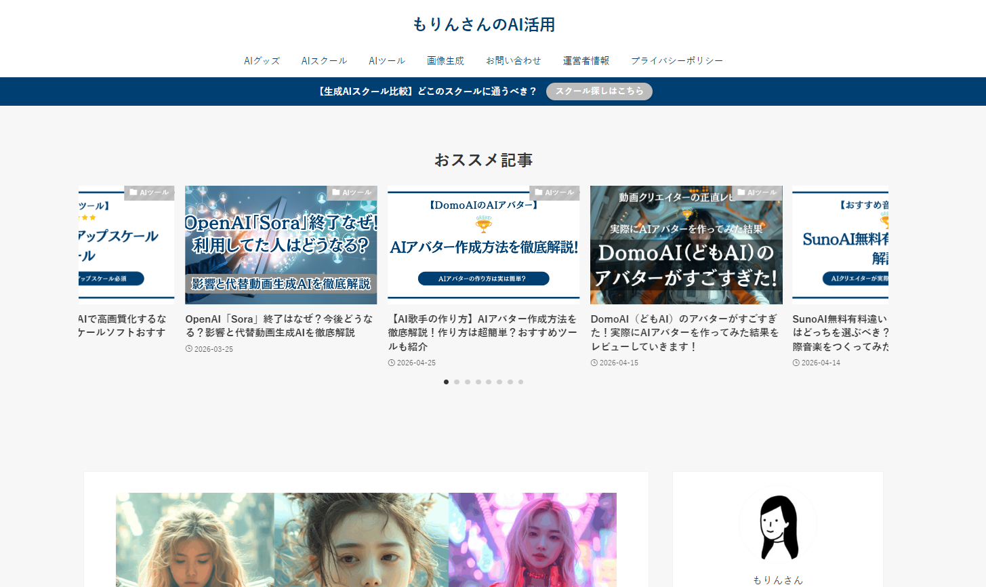Viewport: 986px width, 587px height.
Task: Click the スクール探しはこちら button
Action: (x=599, y=92)
